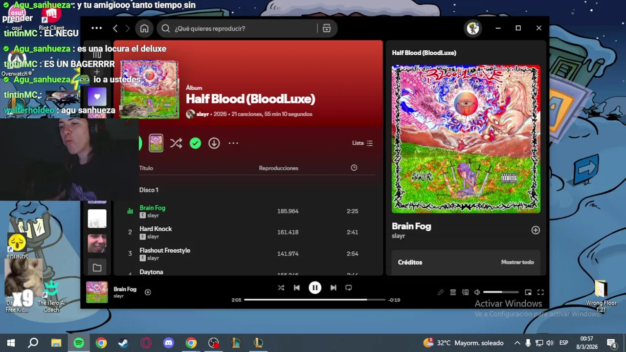Create a playlist with the plus icon in sidebar
Screen dimensions: 626x352
(97, 72)
